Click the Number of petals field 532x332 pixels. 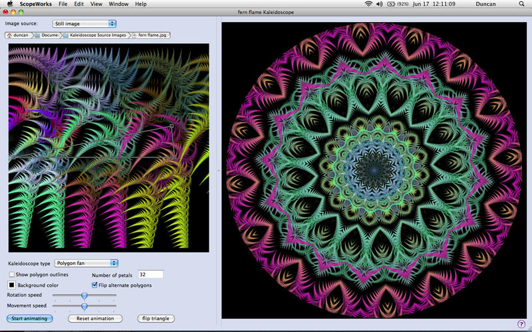pos(151,274)
